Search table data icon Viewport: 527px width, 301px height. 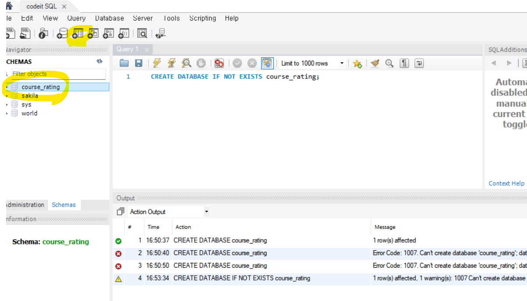(x=142, y=33)
